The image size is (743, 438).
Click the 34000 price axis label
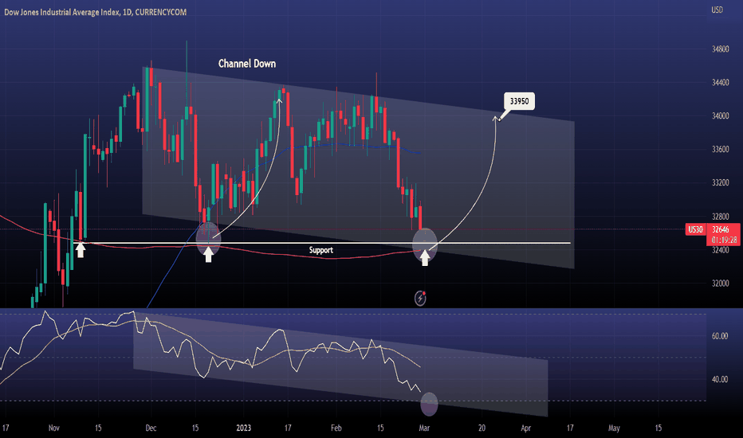(720, 116)
